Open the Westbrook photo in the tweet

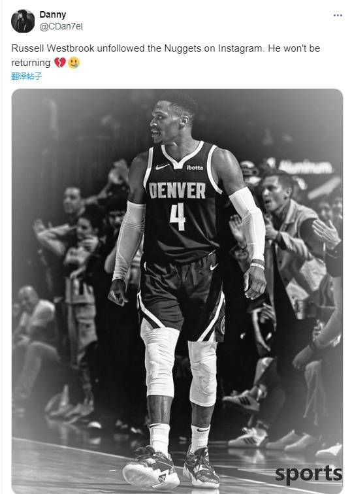tap(177, 291)
